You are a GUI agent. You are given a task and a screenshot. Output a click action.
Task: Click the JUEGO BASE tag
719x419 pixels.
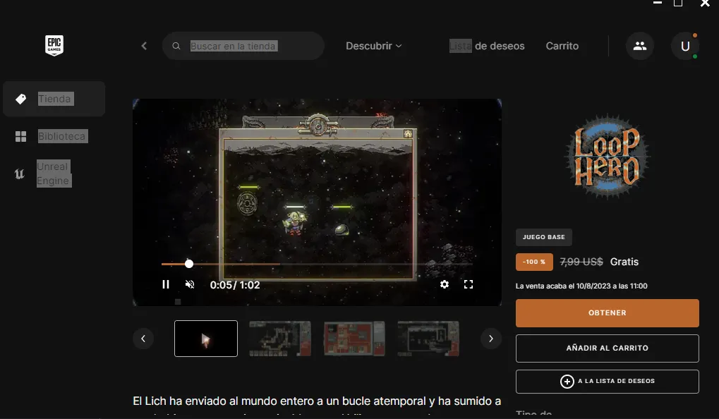tap(544, 237)
